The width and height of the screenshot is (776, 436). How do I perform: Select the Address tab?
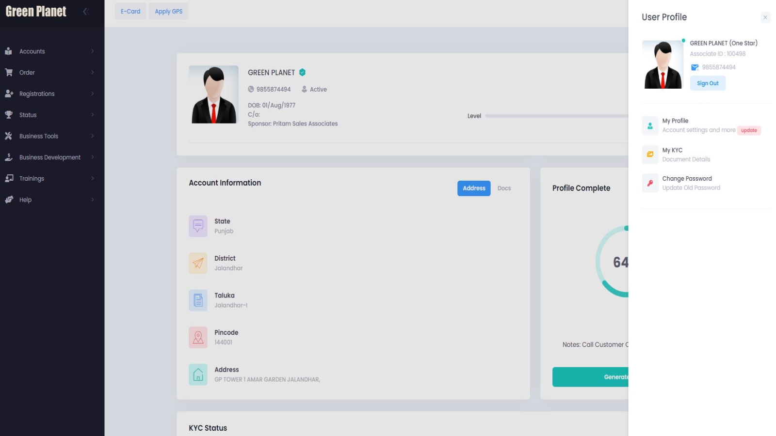473,188
